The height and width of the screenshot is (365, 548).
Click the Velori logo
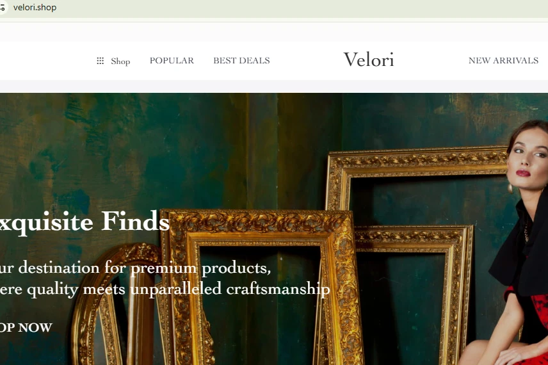[x=369, y=60]
